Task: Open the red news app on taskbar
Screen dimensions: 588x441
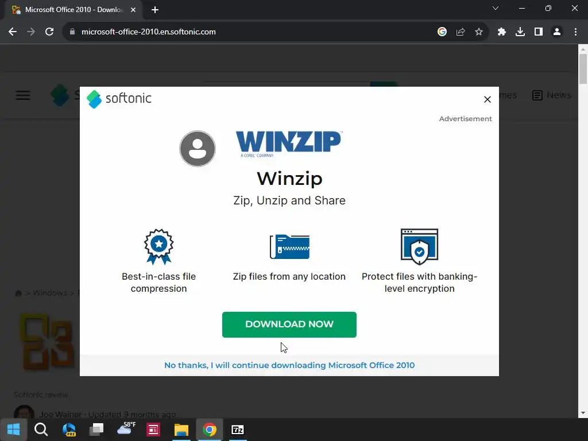Action: (x=153, y=430)
